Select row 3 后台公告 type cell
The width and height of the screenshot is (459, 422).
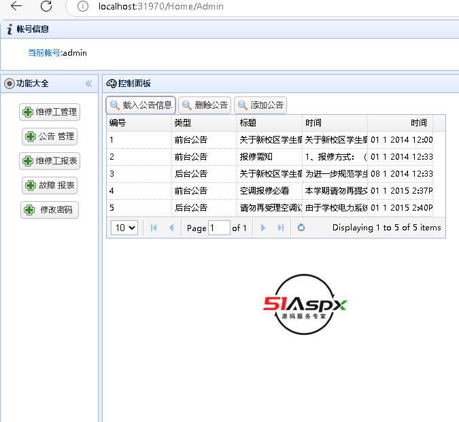pos(204,174)
